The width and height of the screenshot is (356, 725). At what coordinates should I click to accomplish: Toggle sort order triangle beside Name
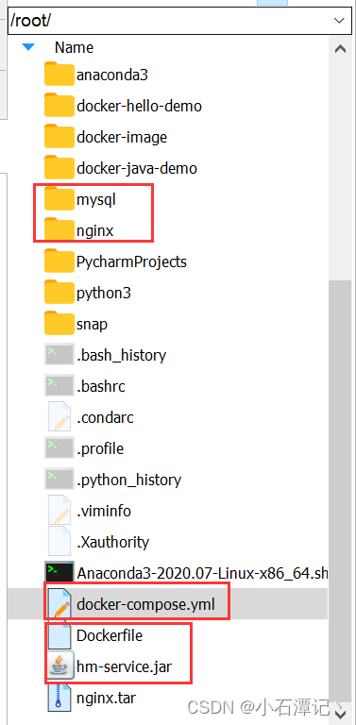click(28, 47)
